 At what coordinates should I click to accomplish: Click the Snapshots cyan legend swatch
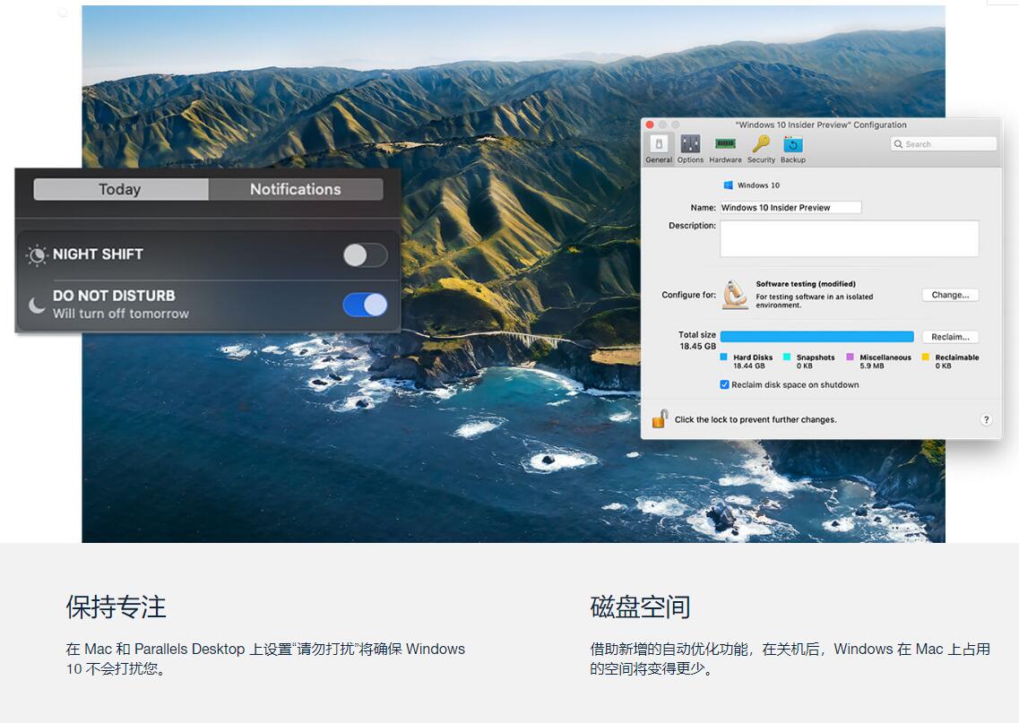pyautogui.click(x=787, y=357)
